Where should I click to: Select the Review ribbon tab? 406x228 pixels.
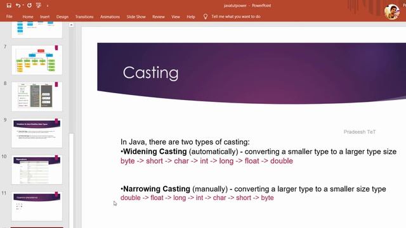[x=159, y=16]
